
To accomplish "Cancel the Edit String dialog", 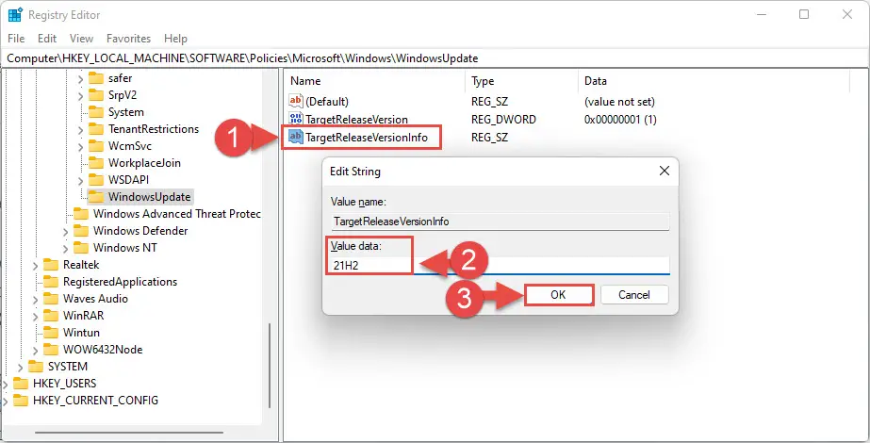I will coord(634,295).
